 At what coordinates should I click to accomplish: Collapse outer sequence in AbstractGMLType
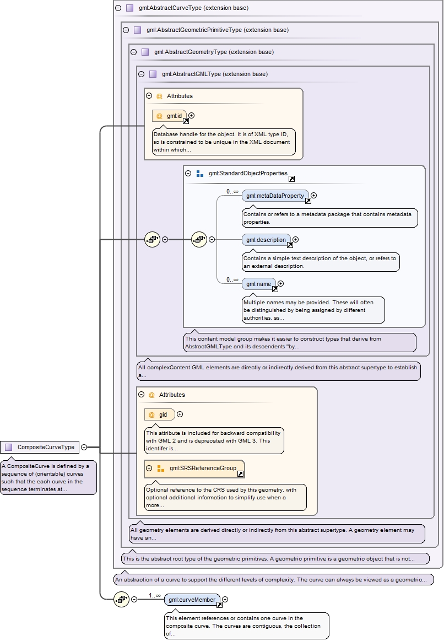click(x=165, y=240)
